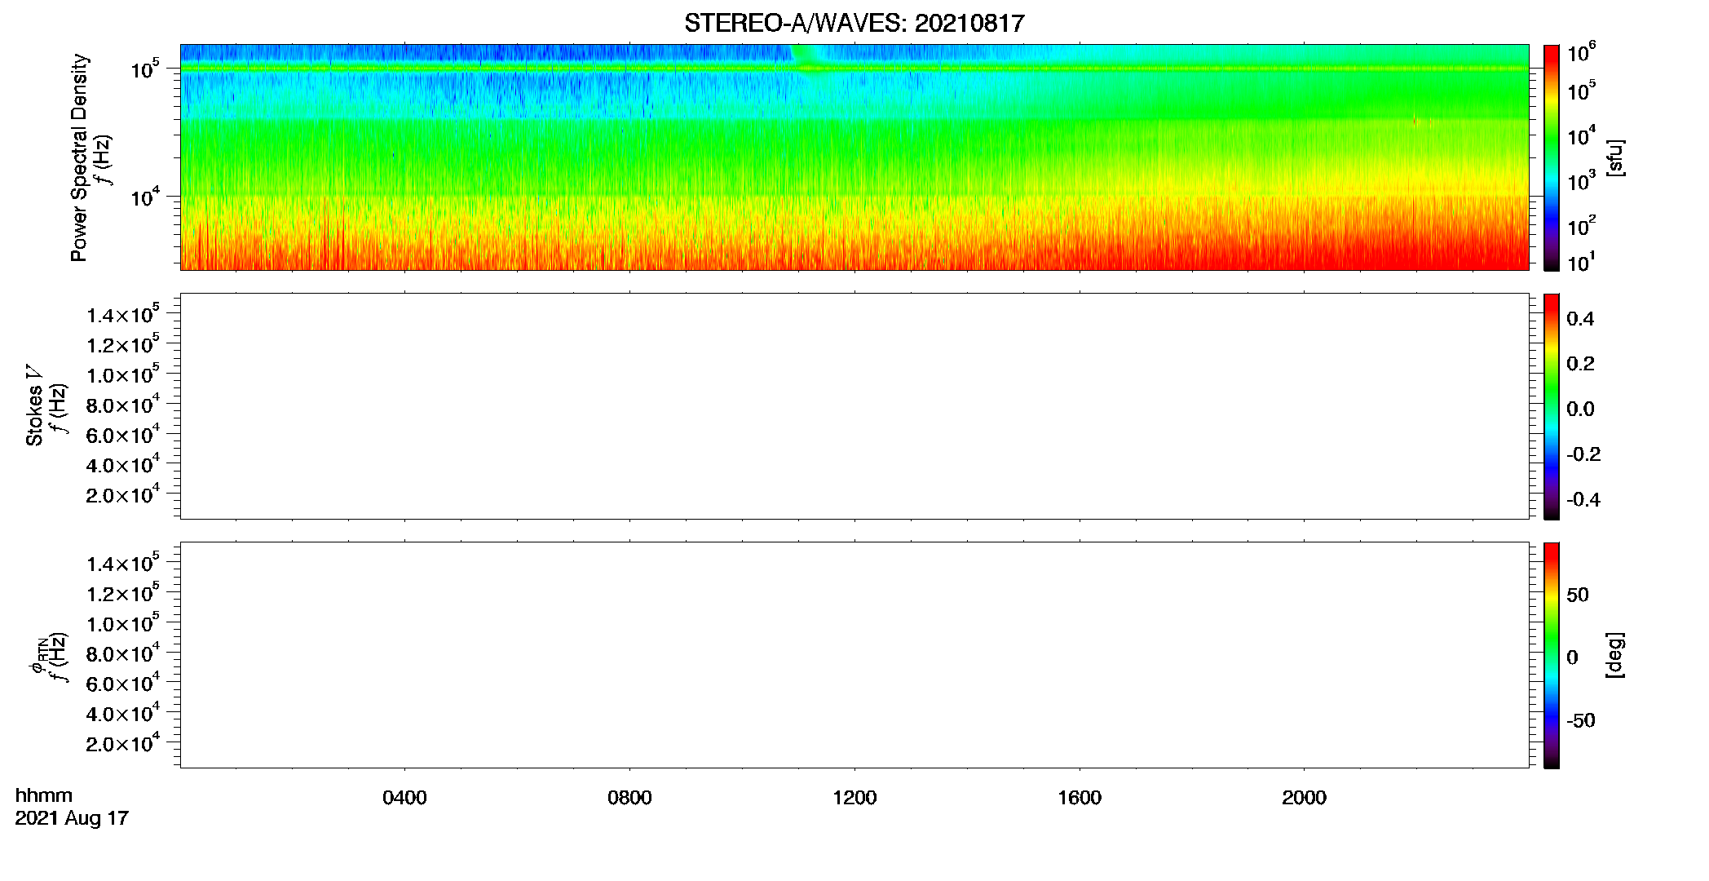Click the power spectral density colorbar

pyautogui.click(x=1552, y=157)
